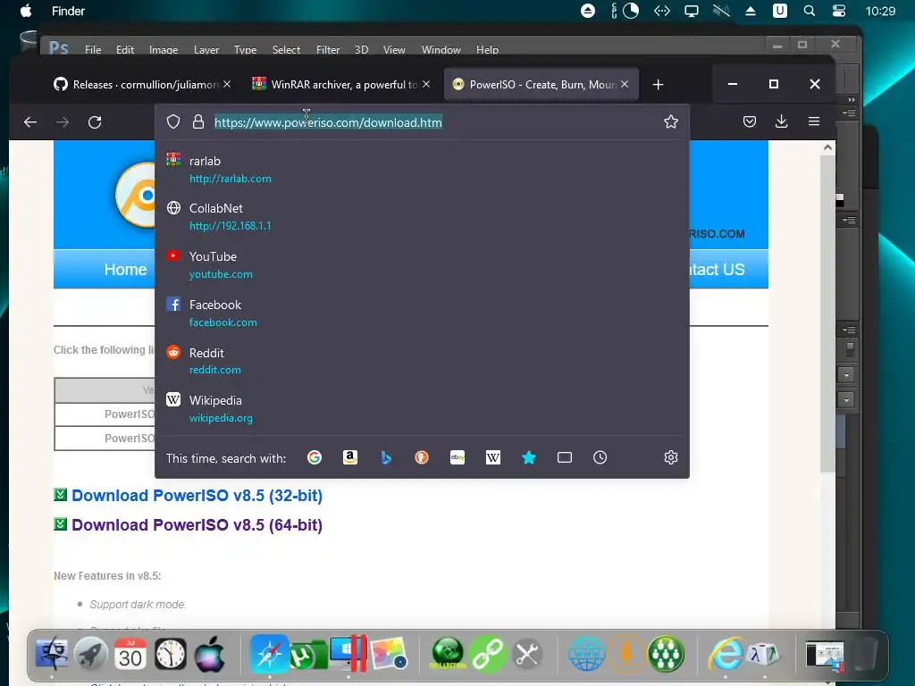This screenshot has height=686, width=915.
Task: Open Photoshop Layer menu
Action: point(206,50)
